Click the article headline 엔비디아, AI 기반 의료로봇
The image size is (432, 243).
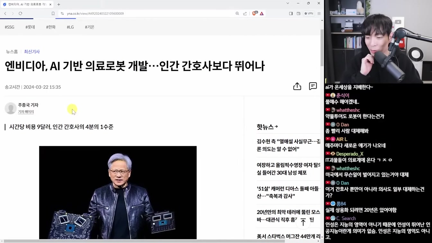[135, 66]
